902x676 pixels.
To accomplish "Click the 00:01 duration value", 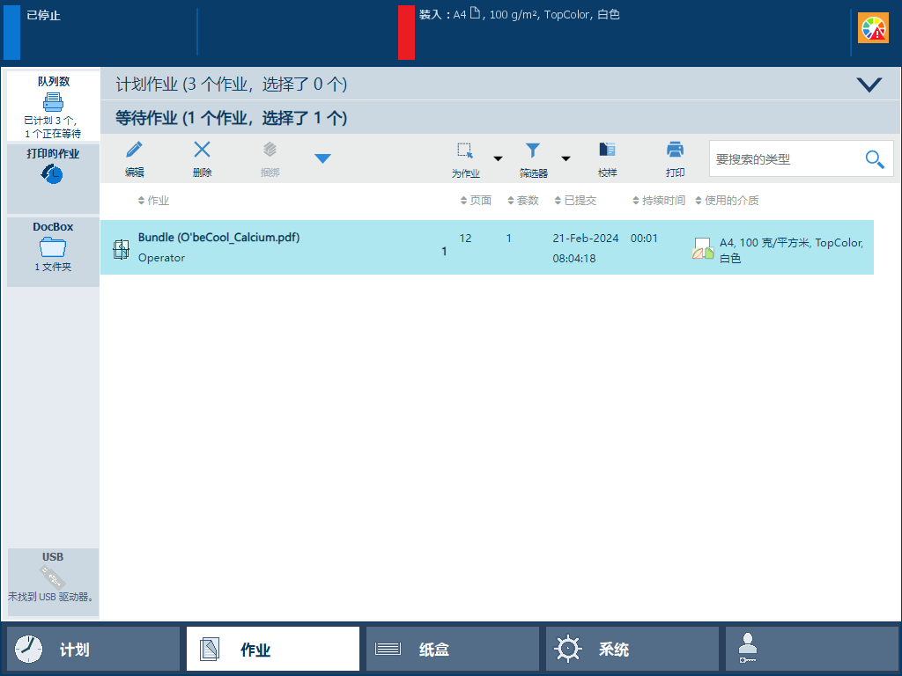I will [x=644, y=238].
